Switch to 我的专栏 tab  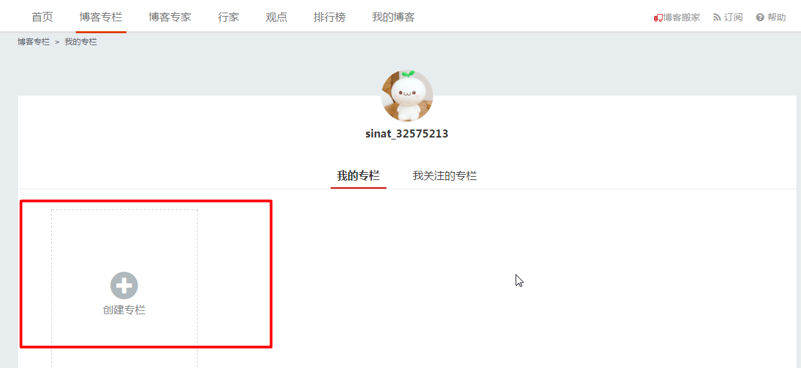click(x=358, y=176)
